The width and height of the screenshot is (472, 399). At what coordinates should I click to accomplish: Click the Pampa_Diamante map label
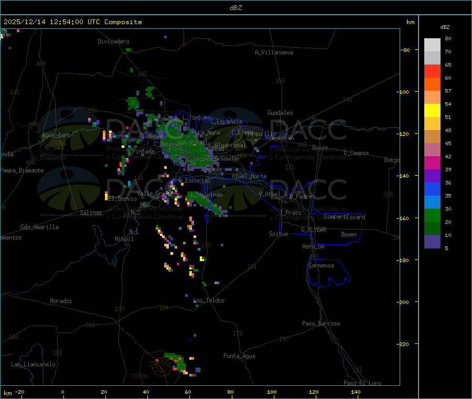coord(22,170)
